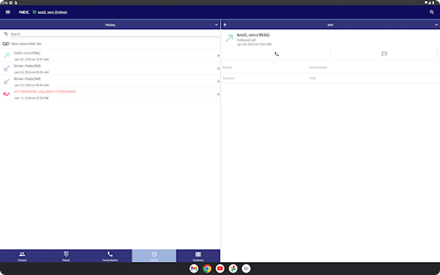Click the online status indicator next to test2
The height and width of the screenshot is (275, 440).
tap(35, 12)
